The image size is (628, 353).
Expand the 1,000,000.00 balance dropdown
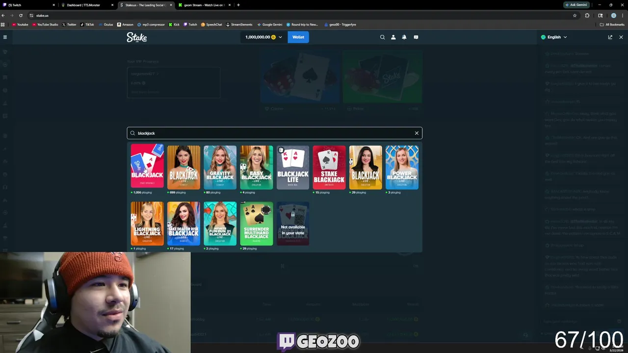coord(264,37)
